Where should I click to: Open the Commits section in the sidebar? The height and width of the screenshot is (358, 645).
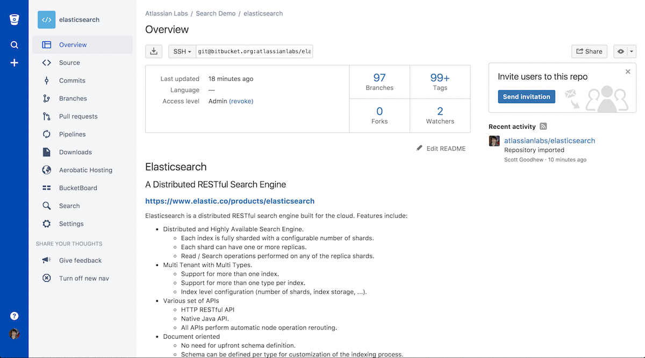[71, 81]
